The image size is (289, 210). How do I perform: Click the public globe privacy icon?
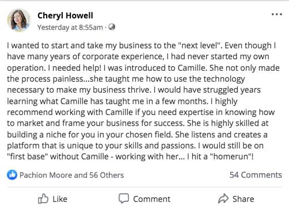(x=112, y=27)
